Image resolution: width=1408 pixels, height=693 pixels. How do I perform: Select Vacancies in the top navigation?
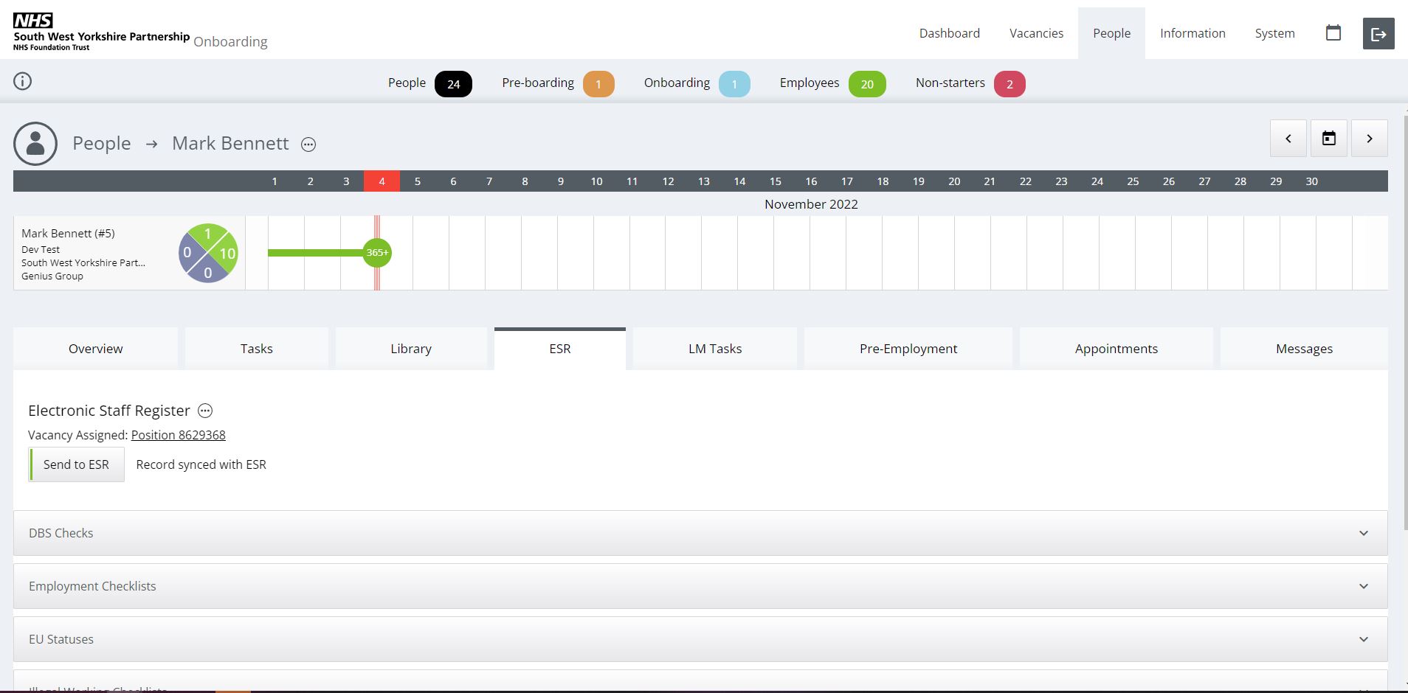(1036, 33)
